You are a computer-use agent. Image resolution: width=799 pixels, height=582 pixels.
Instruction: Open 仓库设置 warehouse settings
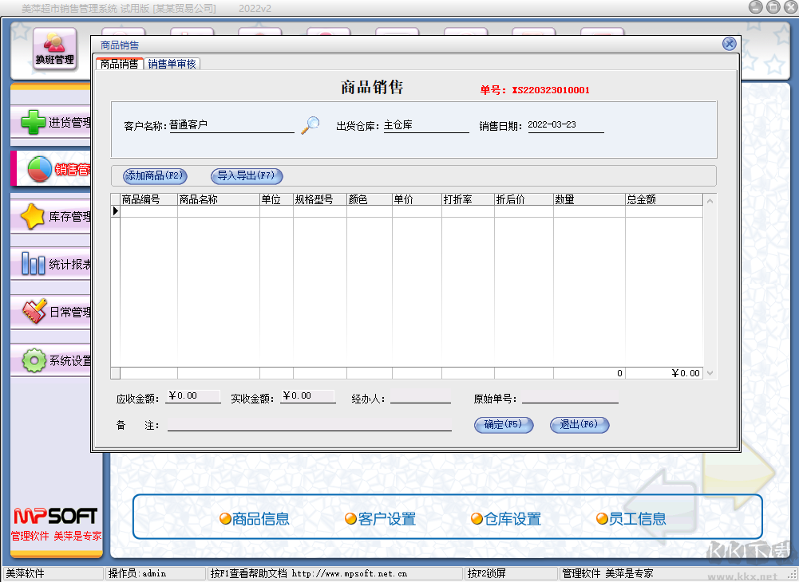pyautogui.click(x=508, y=518)
